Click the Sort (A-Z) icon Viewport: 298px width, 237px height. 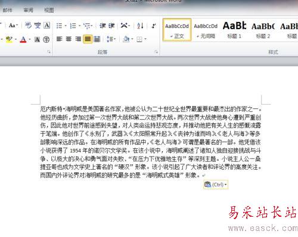coord(140,26)
